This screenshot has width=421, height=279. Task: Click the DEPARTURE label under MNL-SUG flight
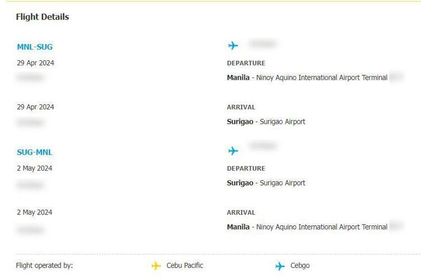246,63
